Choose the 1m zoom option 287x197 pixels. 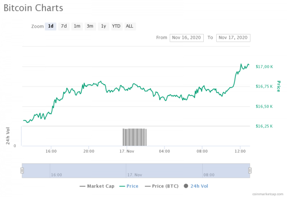77,26
